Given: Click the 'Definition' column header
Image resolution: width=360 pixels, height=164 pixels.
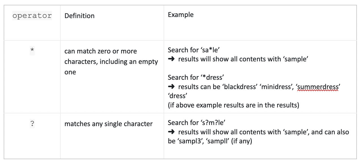Looking at the screenshot, I should click(79, 16).
